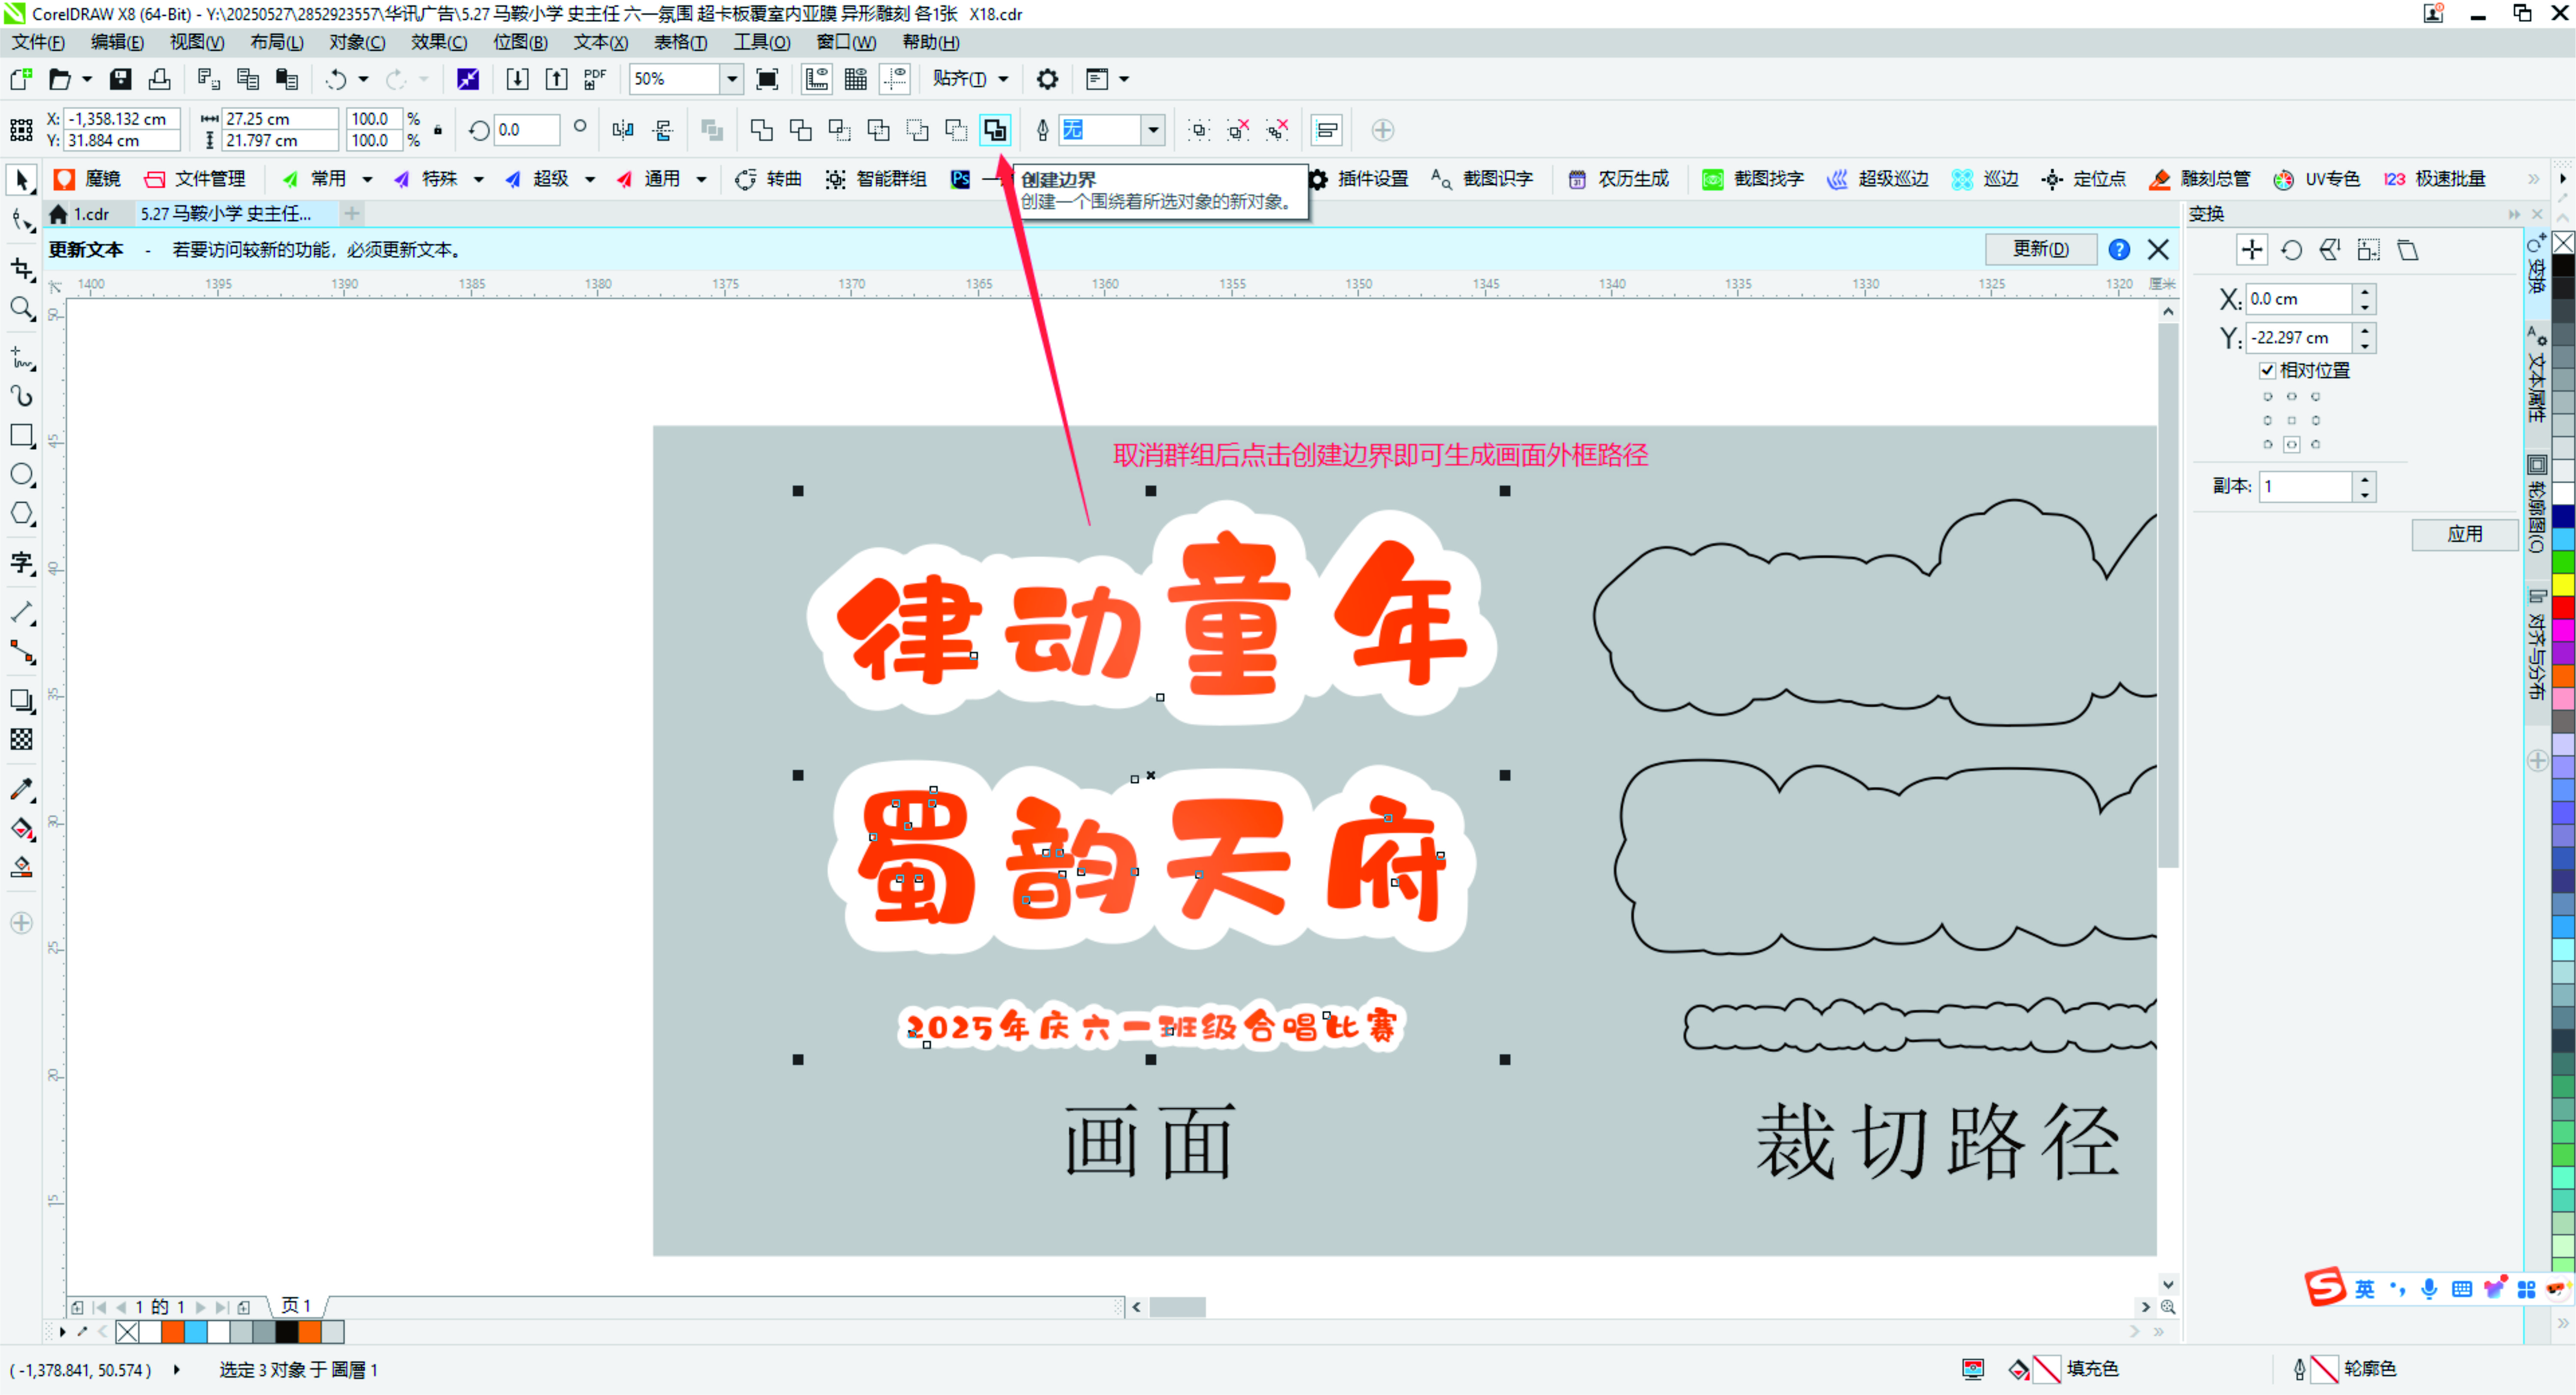Expand the 常用 plugin dropdown

point(367,179)
